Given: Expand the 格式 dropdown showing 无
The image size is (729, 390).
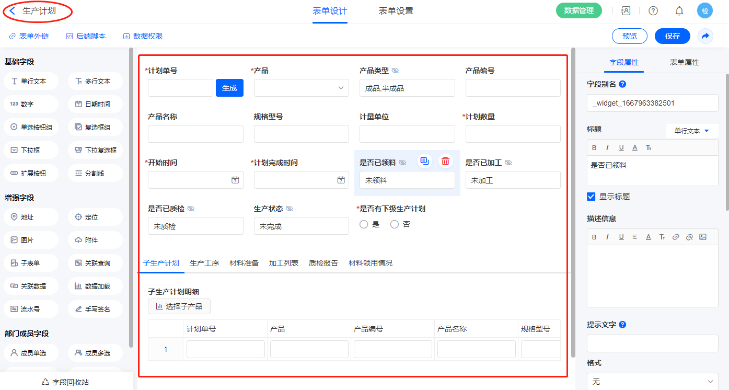Looking at the screenshot, I should click(652, 382).
